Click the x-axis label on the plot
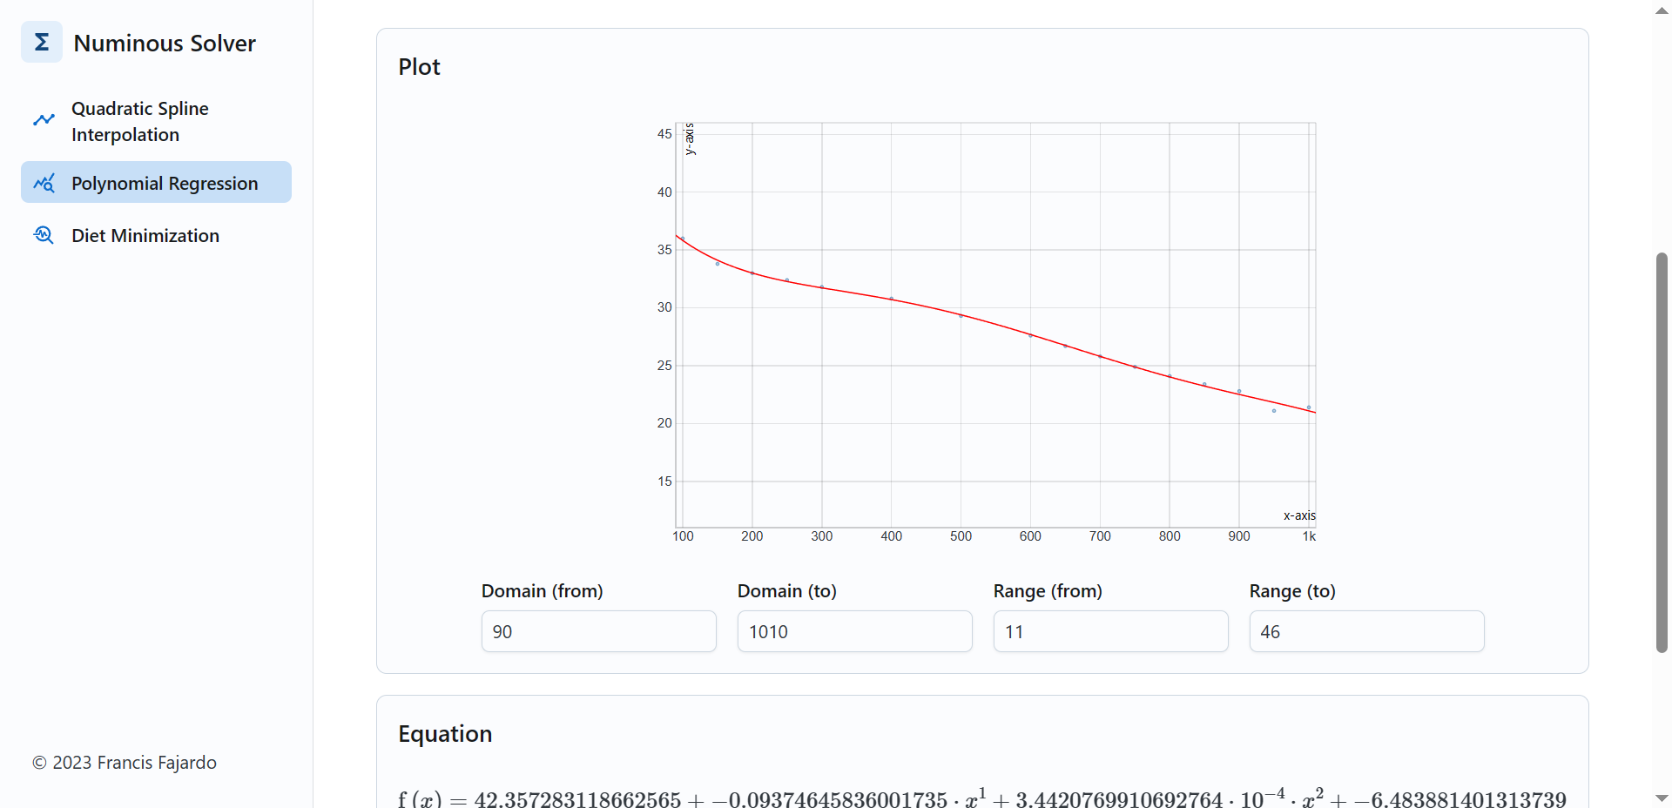Viewport: 1672px width, 808px height. [x=1298, y=515]
